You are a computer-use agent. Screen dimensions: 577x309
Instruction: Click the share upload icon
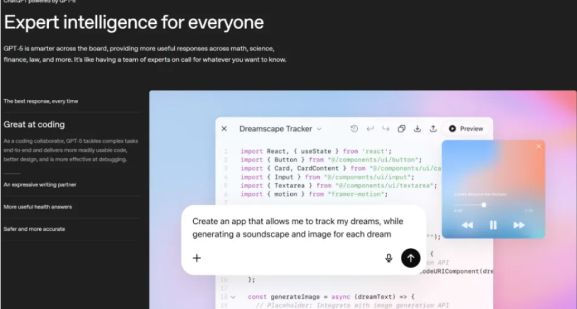coord(433,129)
